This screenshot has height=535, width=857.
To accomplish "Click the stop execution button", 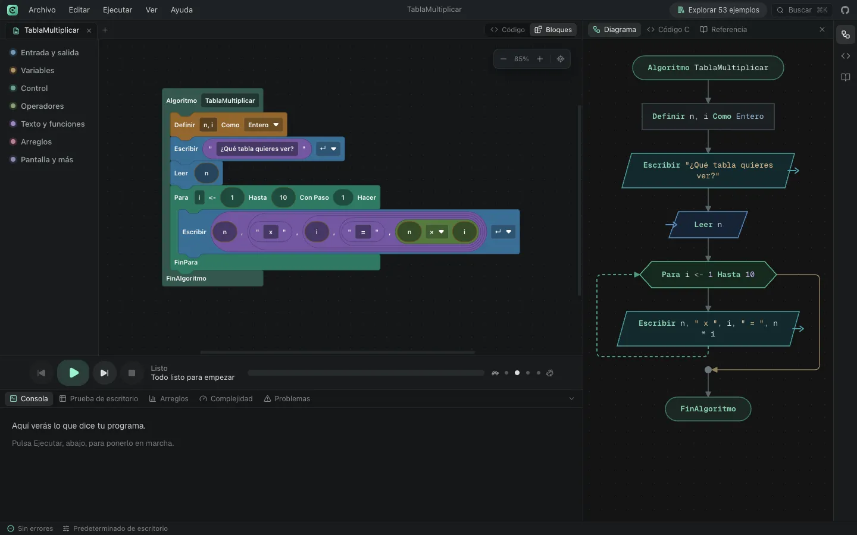I will tap(132, 373).
